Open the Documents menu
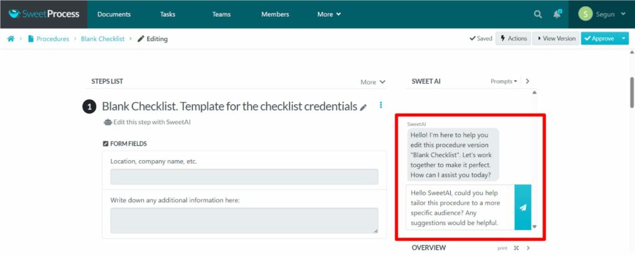 pos(114,14)
